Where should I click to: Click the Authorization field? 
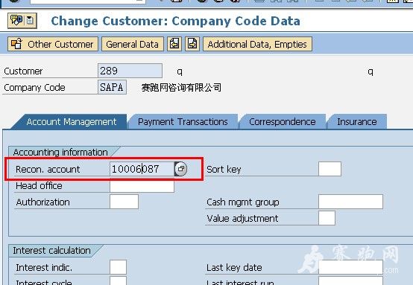point(124,202)
